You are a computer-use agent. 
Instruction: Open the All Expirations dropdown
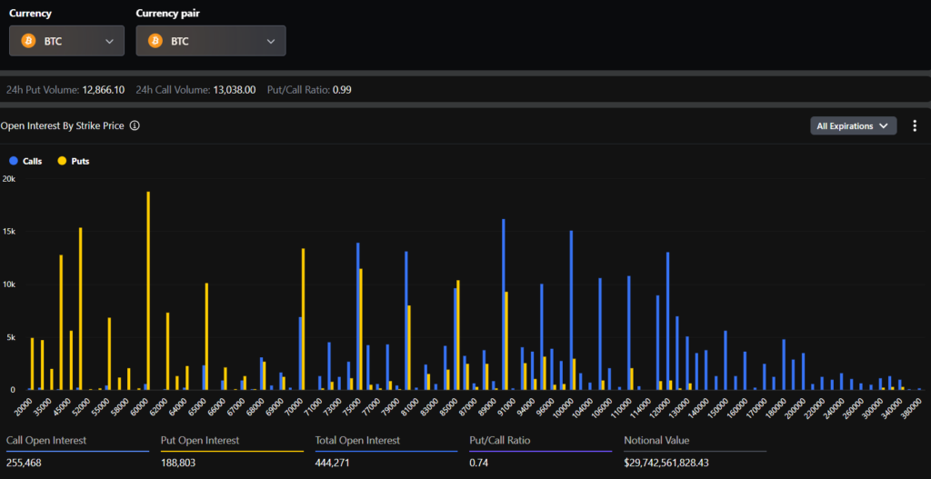pos(854,125)
